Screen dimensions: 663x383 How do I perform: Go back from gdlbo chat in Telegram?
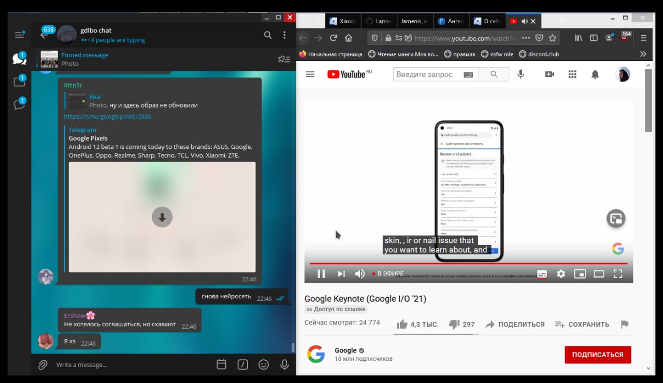pos(45,35)
